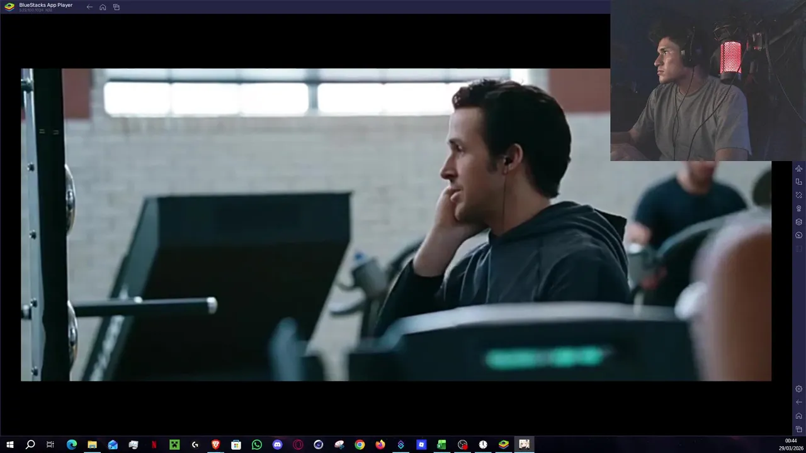Viewport: 806px width, 453px height.
Task: Open the multi-instance sync sidebar icon
Action: 798,182
